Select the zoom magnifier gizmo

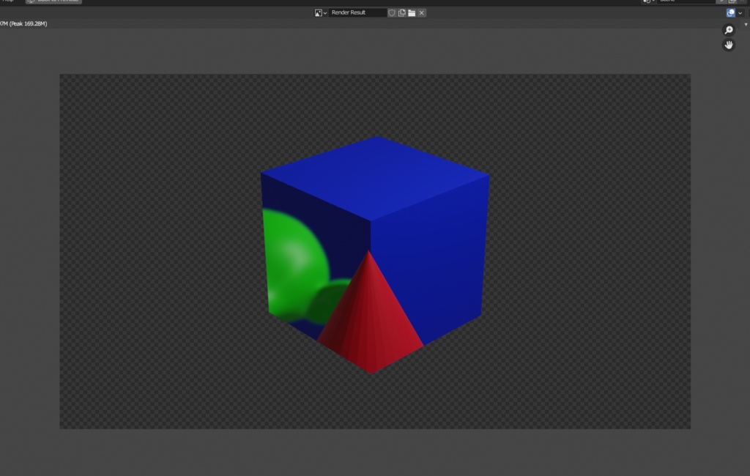pos(728,29)
